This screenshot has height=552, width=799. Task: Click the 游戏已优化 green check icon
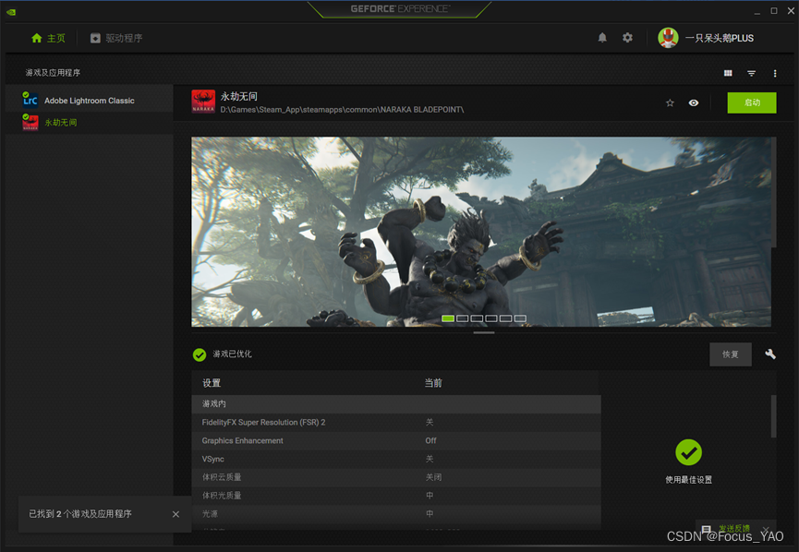[x=200, y=354]
